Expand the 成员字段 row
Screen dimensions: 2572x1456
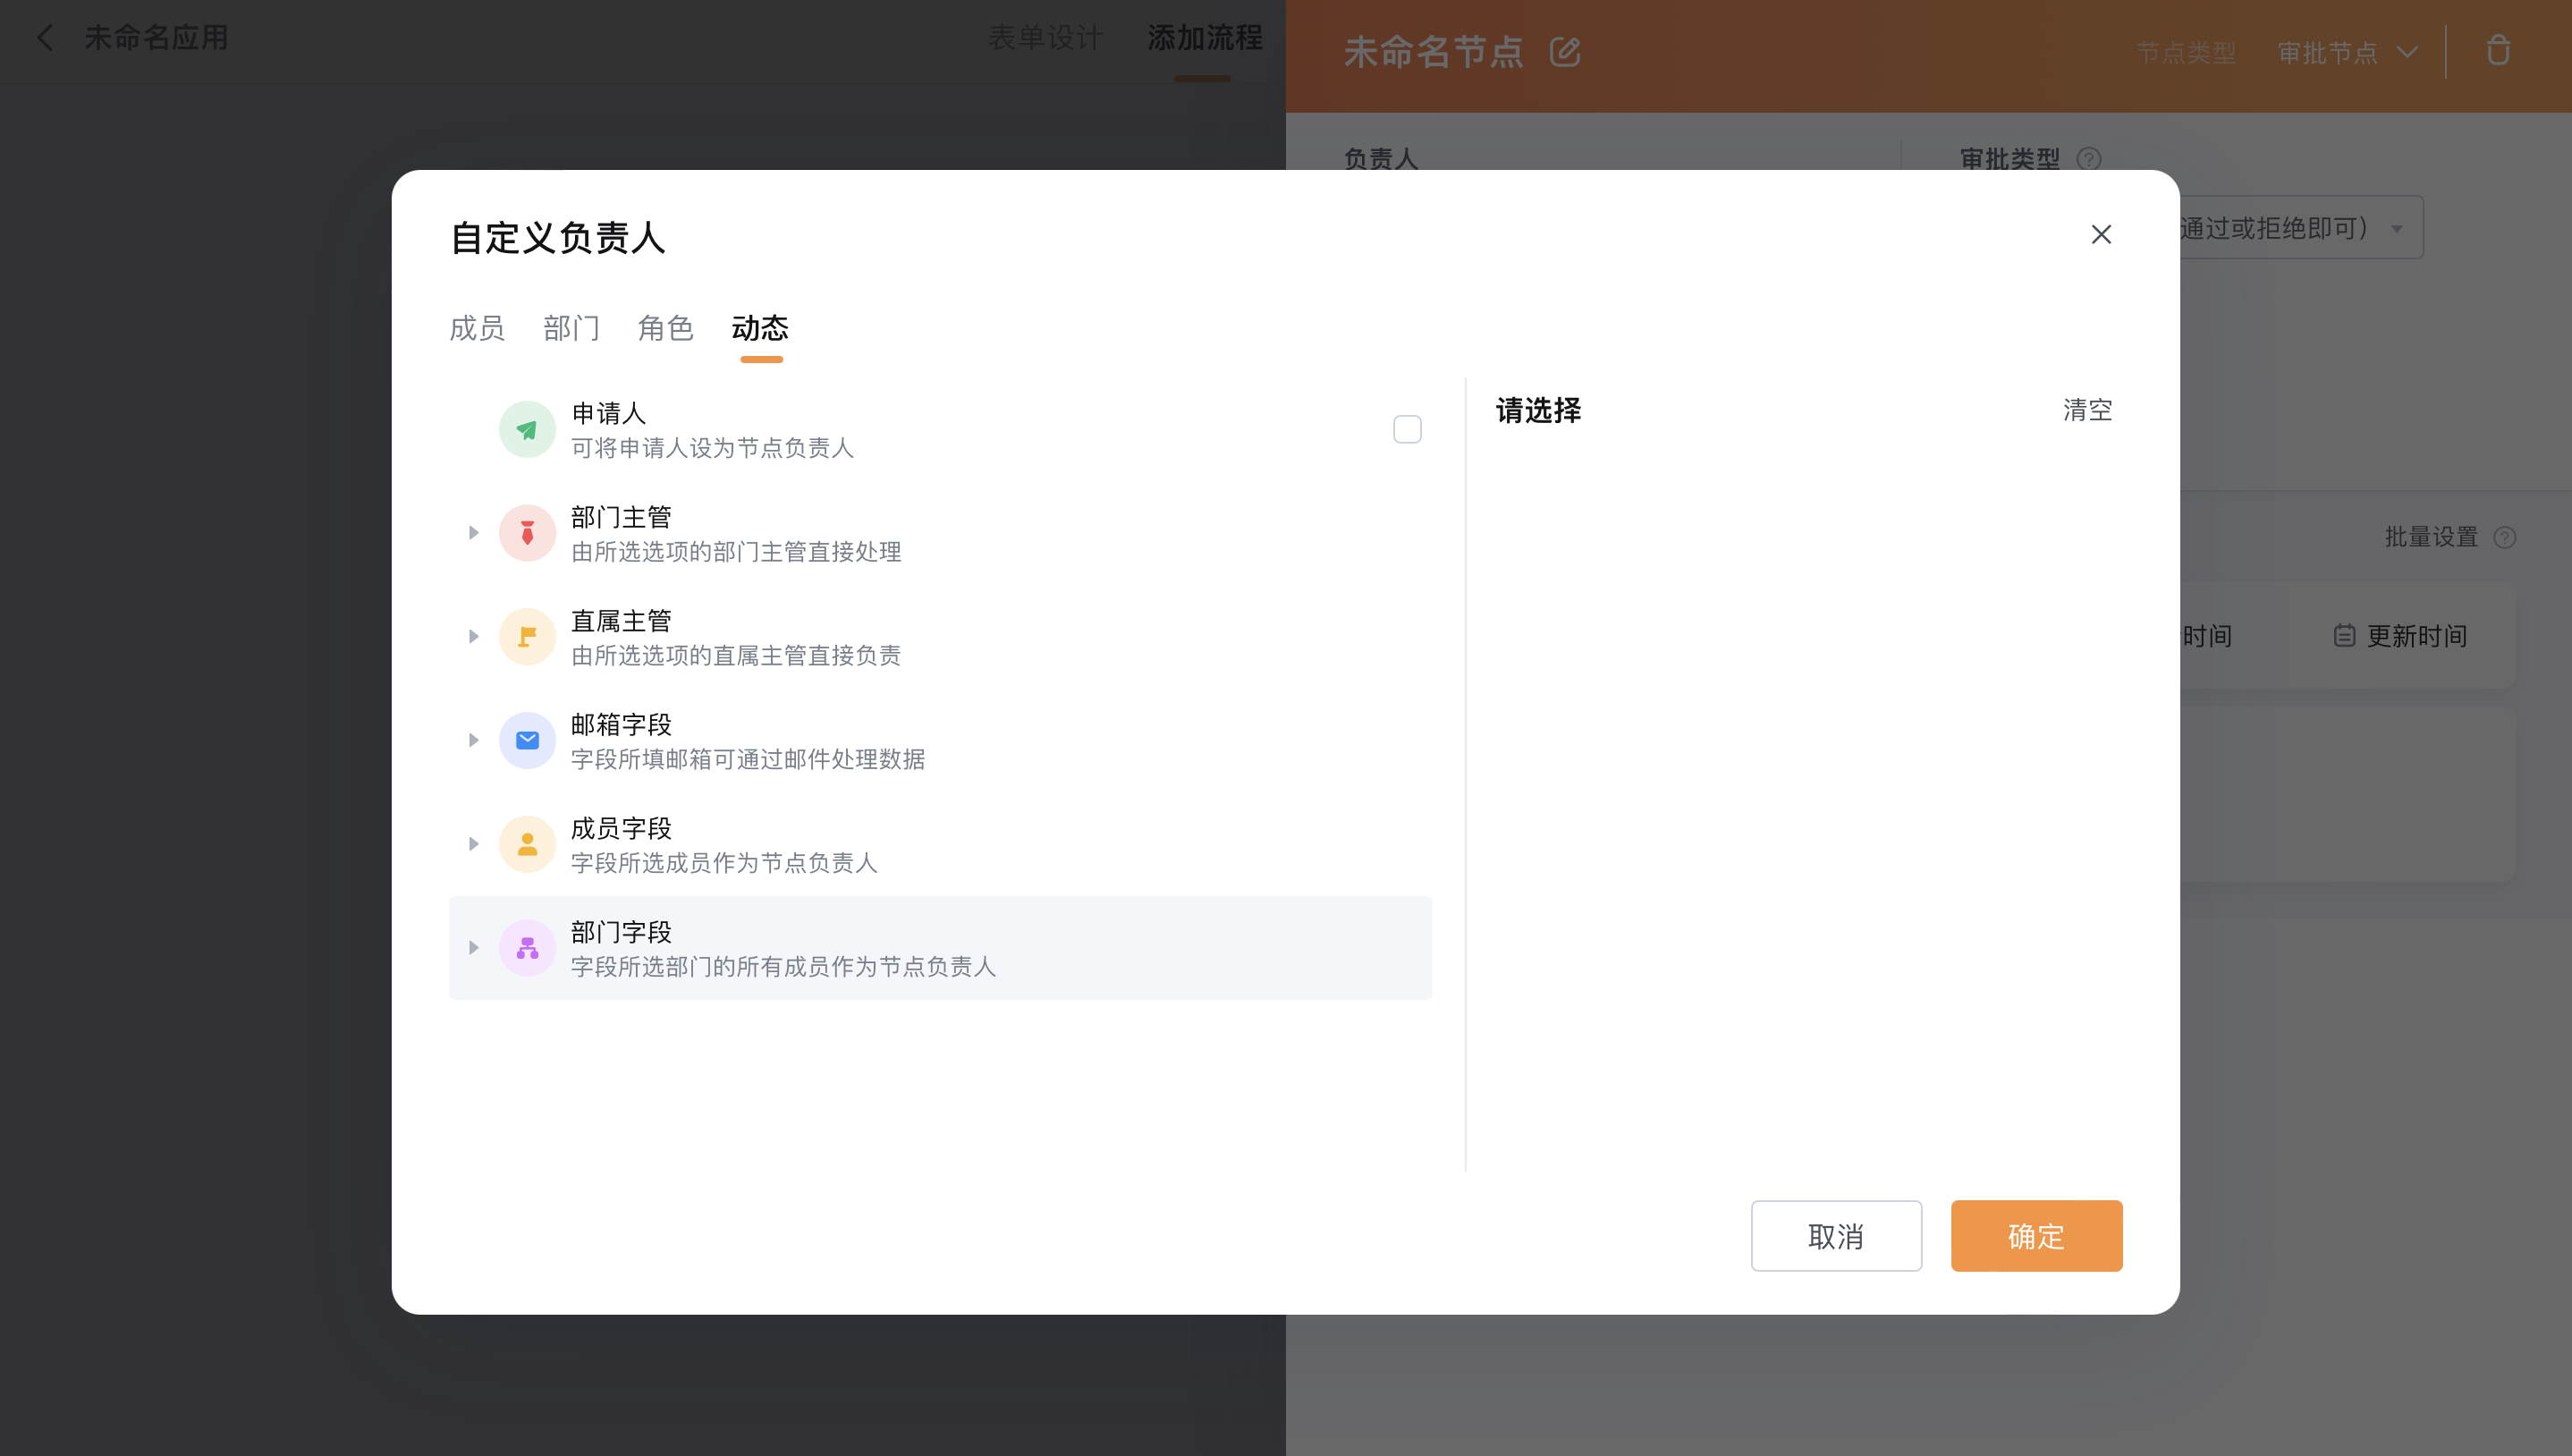[474, 845]
